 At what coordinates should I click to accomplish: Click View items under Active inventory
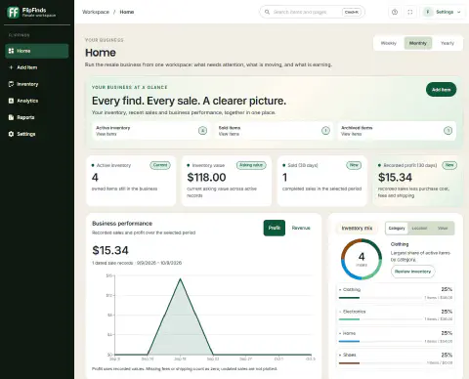click(x=106, y=134)
